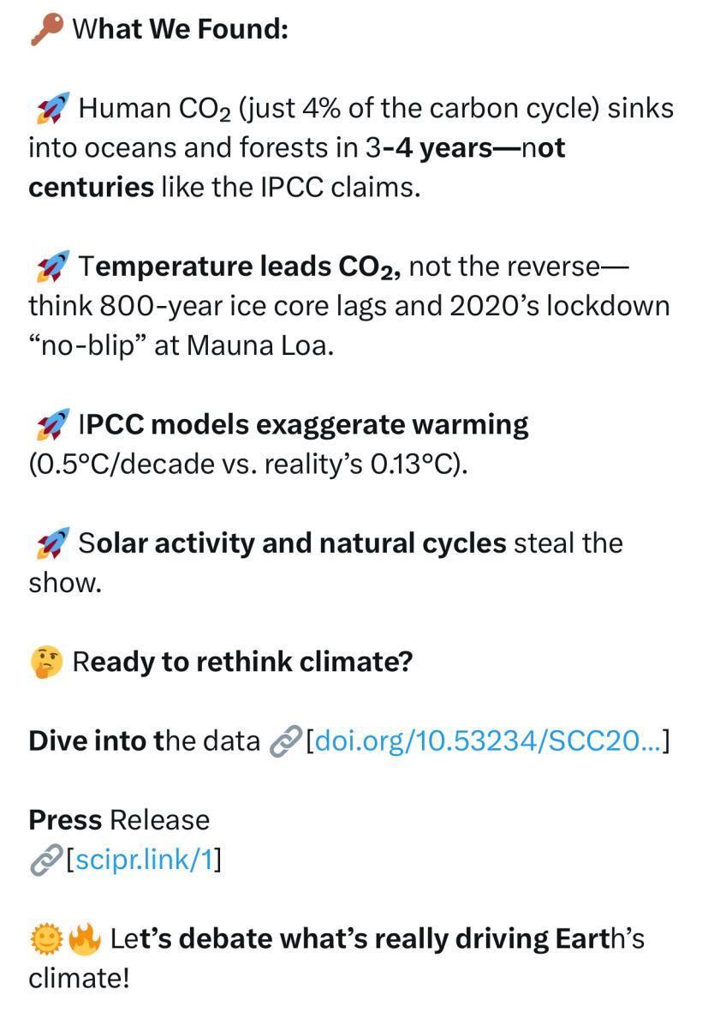This screenshot has height=1019, width=708.
Task: Click the '(0.5°C/decade vs. reality's 0.13°C)' text
Action: coord(248,465)
